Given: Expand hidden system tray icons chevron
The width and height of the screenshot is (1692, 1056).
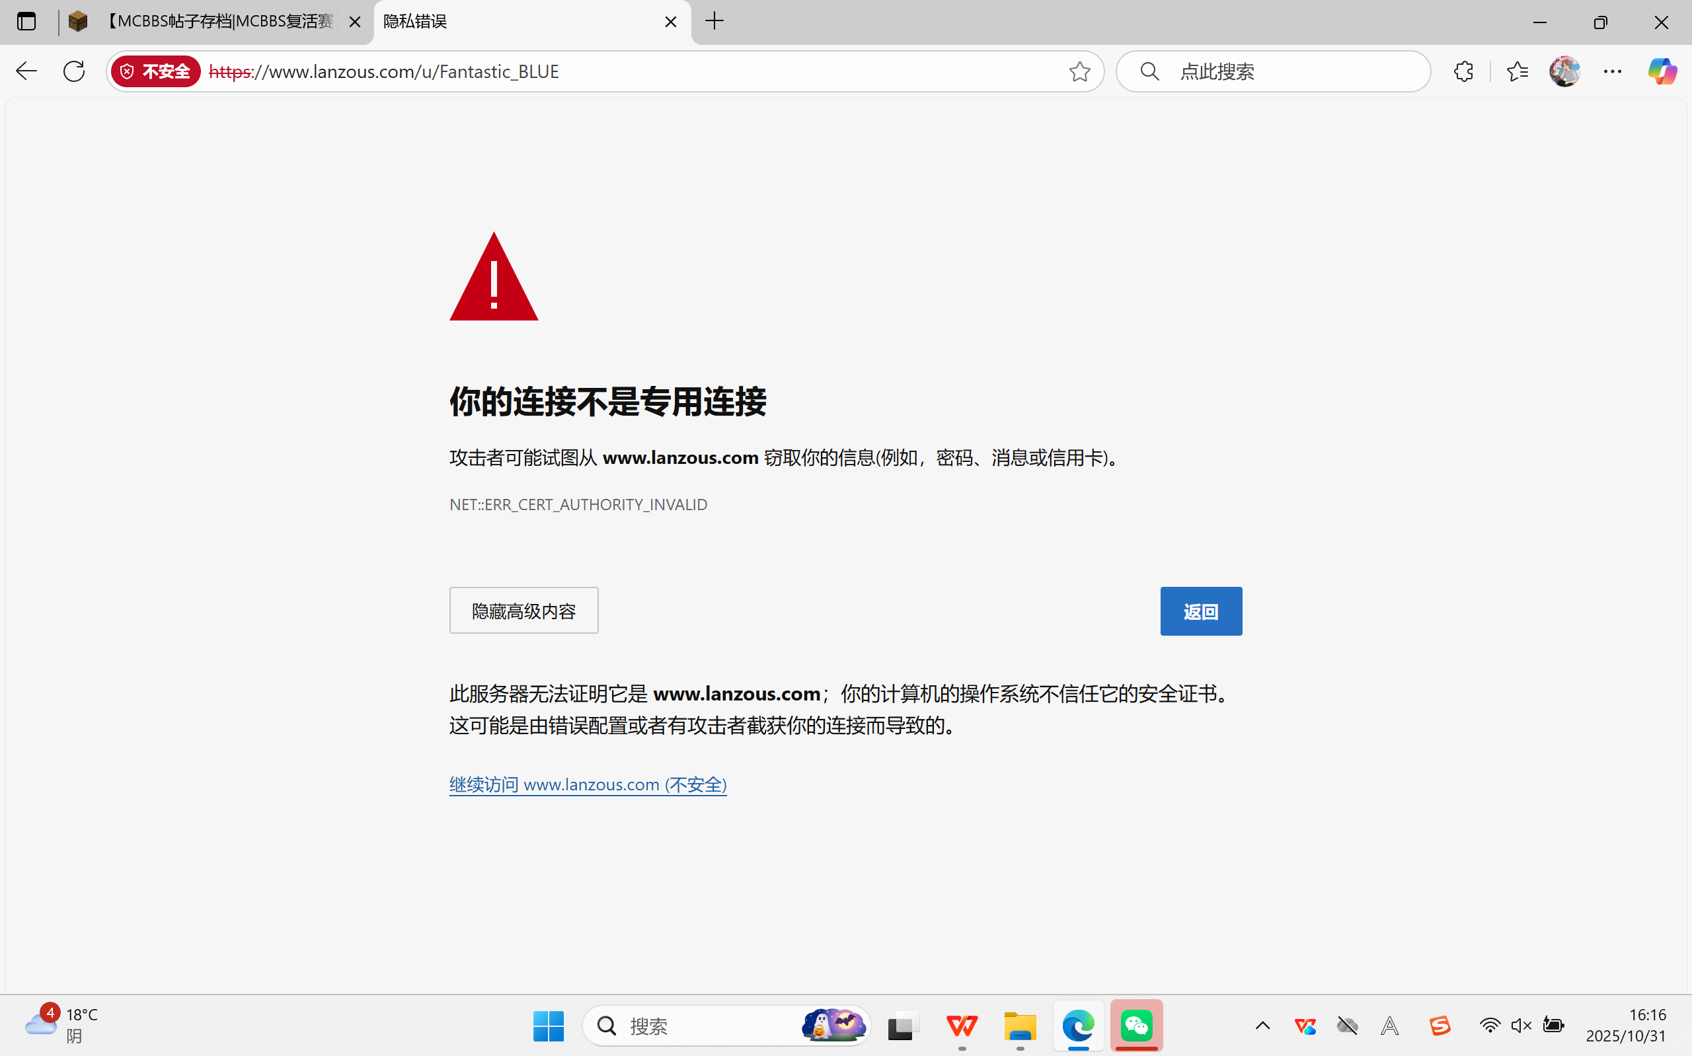Looking at the screenshot, I should (1262, 1025).
